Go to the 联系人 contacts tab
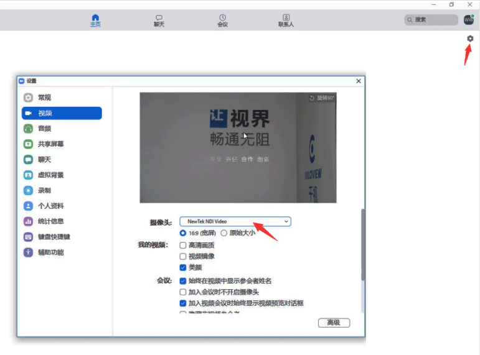The image size is (480, 355). coord(286,21)
